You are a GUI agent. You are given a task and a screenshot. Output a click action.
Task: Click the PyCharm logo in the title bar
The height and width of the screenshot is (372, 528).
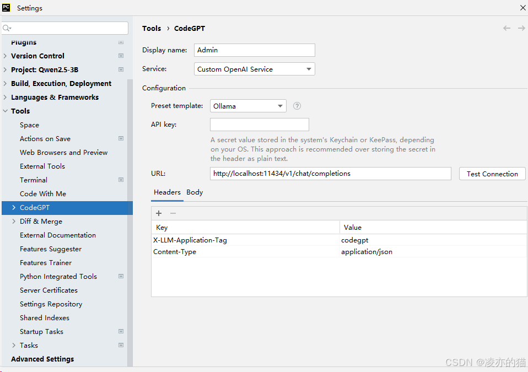click(6, 7)
